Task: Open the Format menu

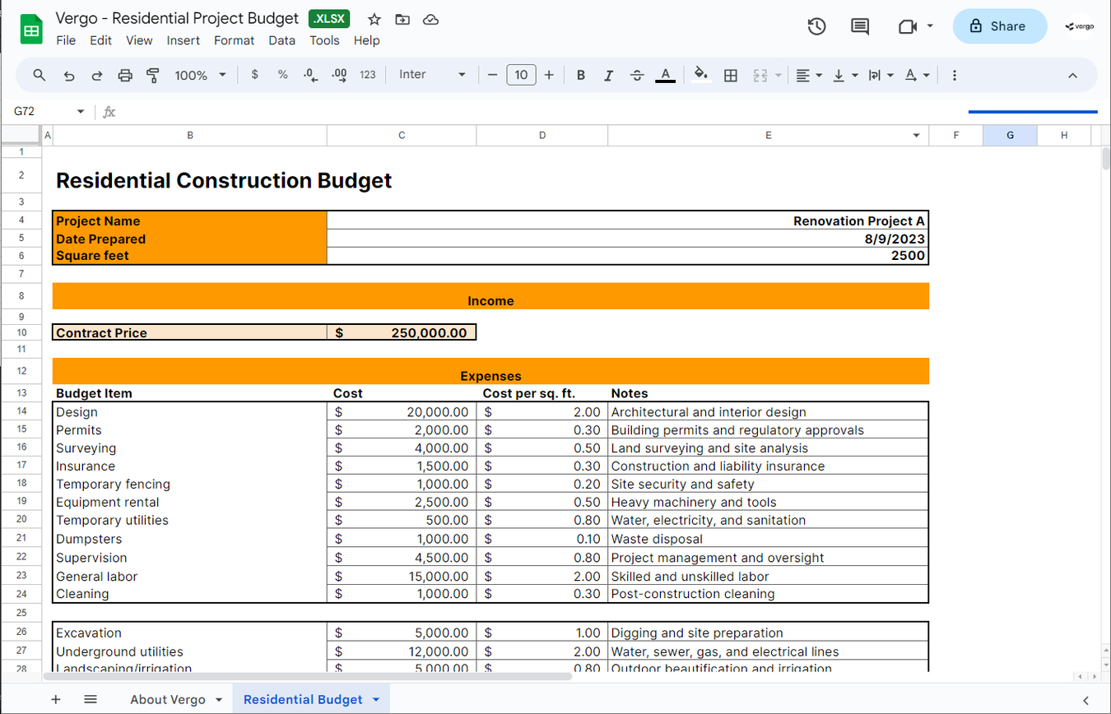Action: tap(234, 40)
